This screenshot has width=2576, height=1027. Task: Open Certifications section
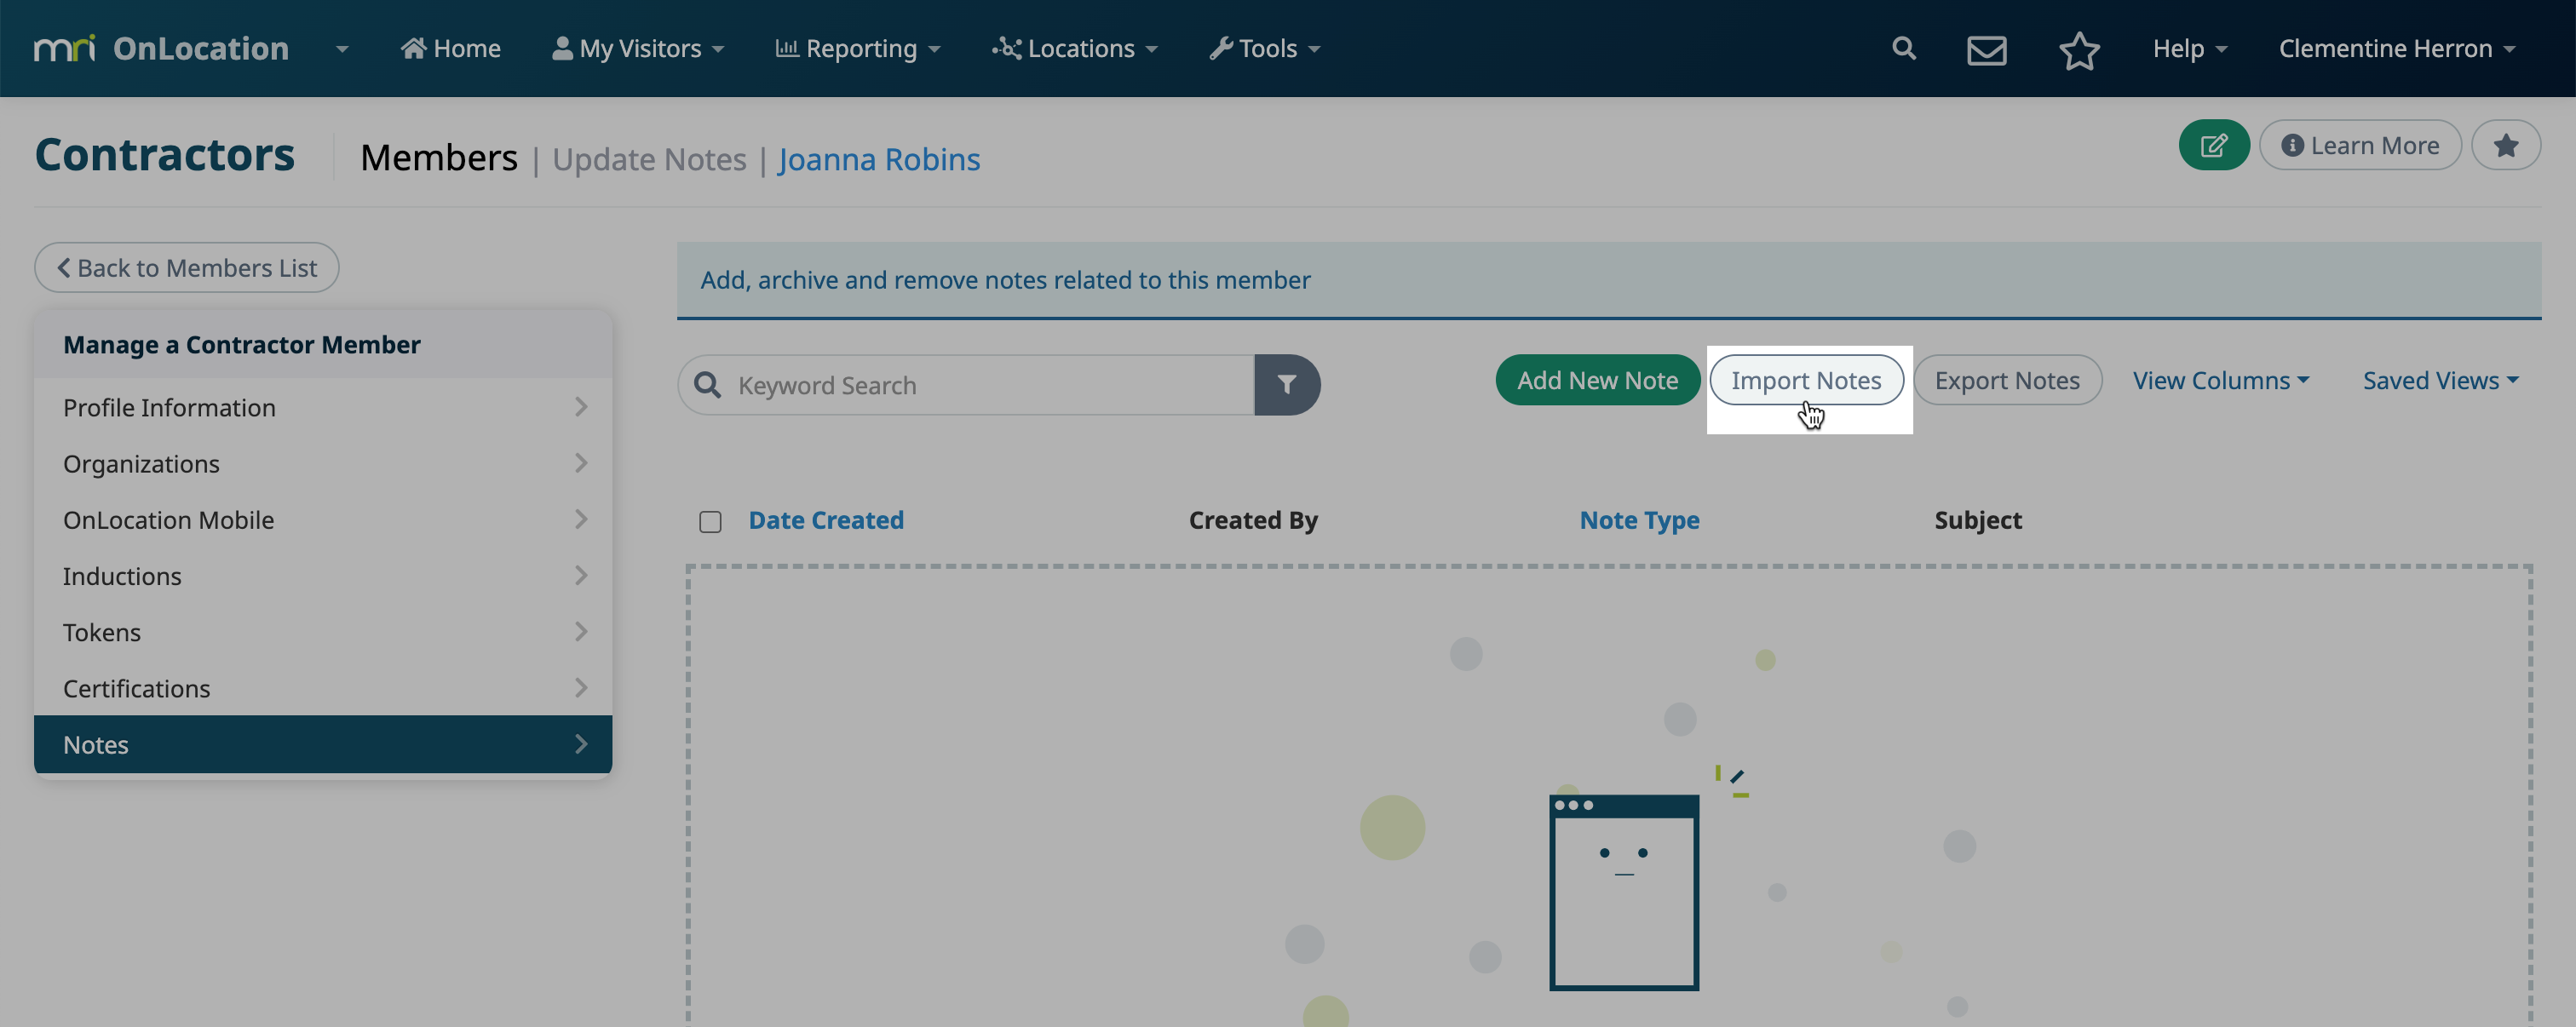tap(323, 687)
